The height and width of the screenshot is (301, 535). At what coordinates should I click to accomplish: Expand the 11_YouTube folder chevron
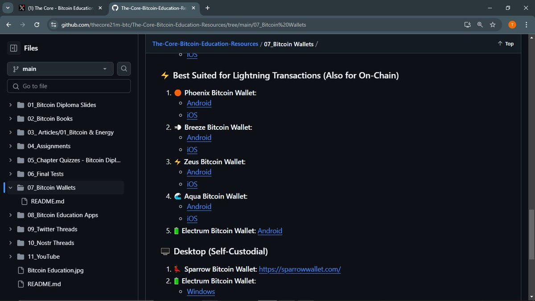point(10,257)
